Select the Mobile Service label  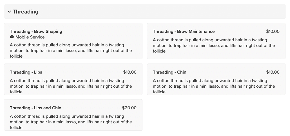coord(30,37)
